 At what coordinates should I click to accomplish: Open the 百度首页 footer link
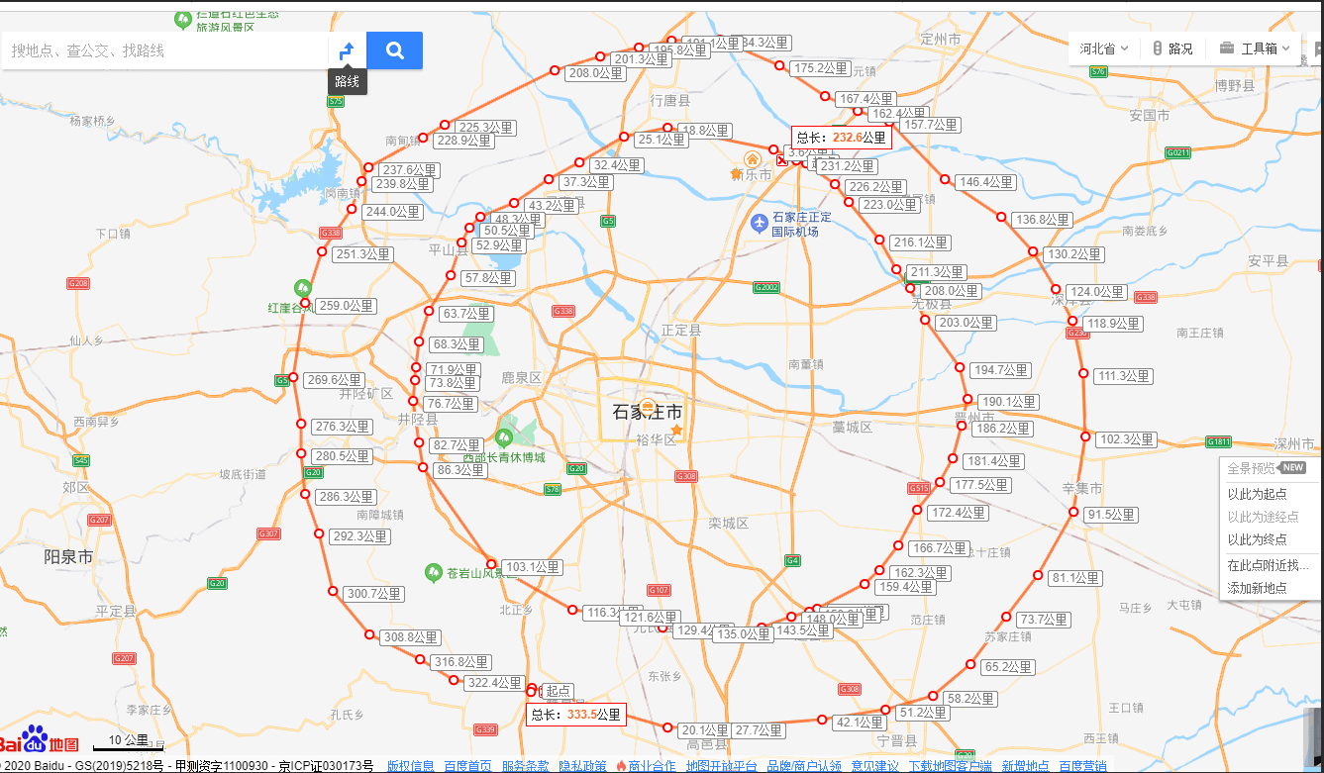[x=467, y=766]
